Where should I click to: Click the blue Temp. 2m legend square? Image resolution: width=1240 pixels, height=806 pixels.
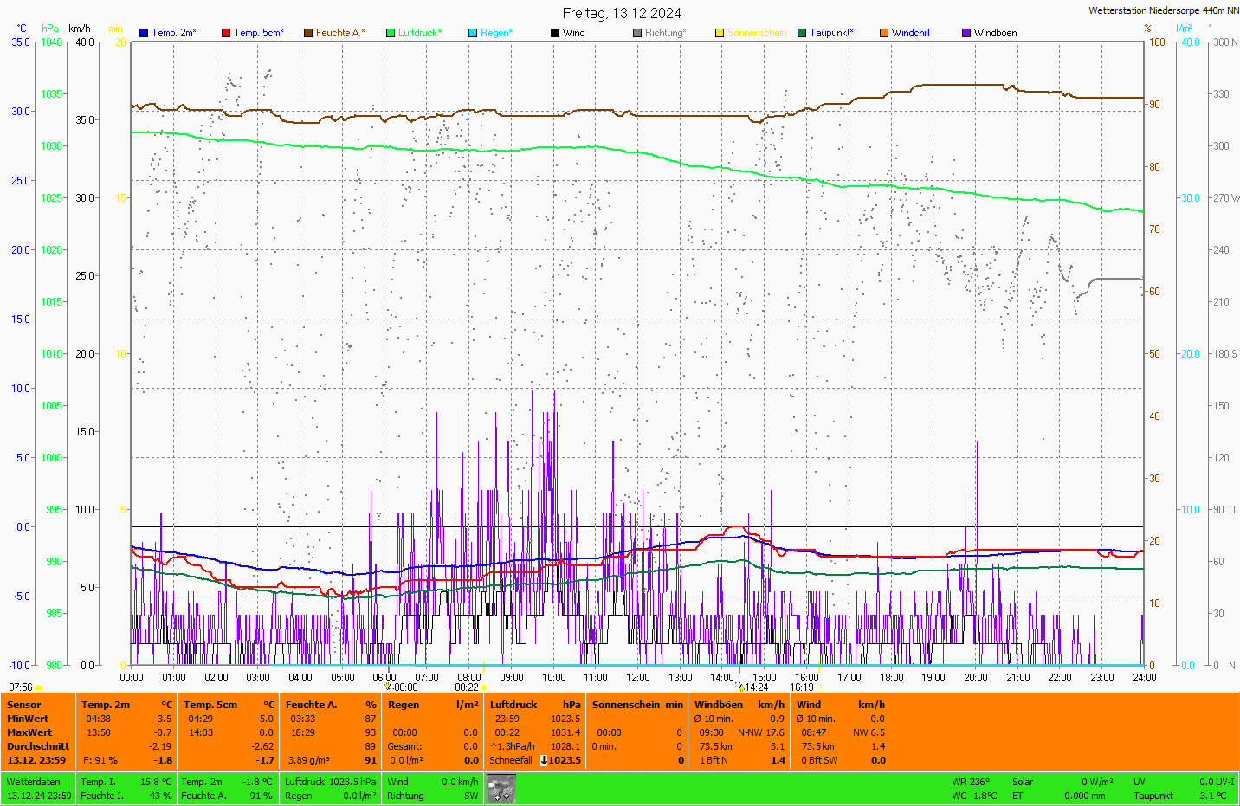tap(144, 33)
